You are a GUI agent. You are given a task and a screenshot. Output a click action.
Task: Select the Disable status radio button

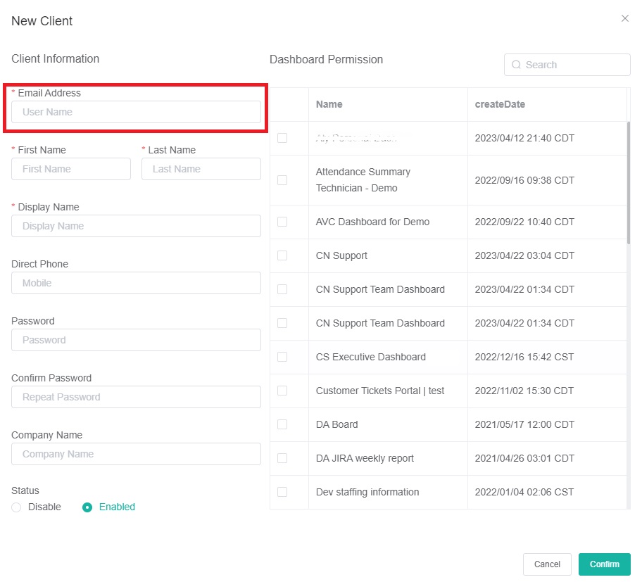point(17,507)
